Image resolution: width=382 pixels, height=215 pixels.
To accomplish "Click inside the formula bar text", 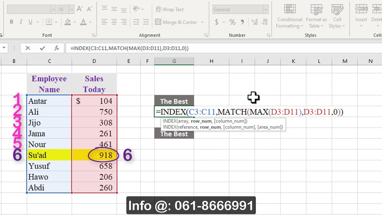I will tap(129, 48).
